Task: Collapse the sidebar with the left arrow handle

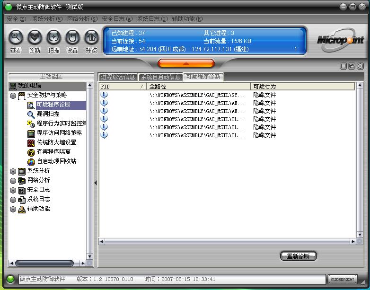Action: pos(96,183)
